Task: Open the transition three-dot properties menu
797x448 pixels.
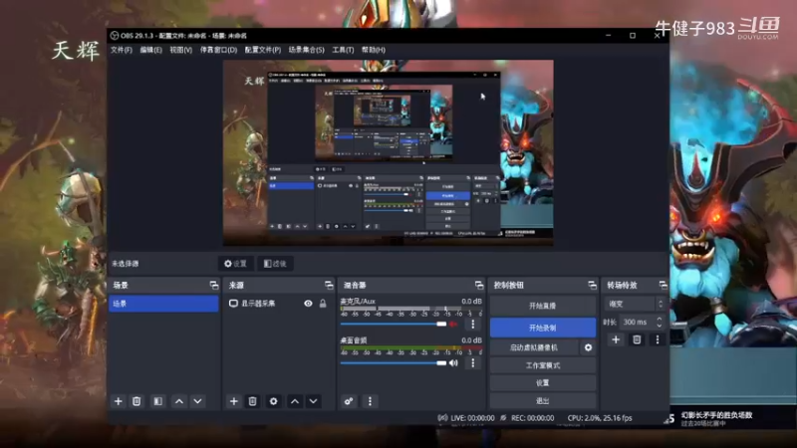Action: point(658,339)
